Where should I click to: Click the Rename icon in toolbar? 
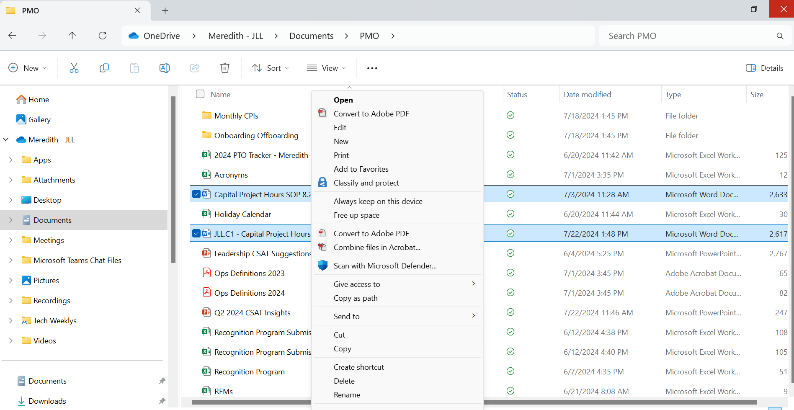[165, 68]
